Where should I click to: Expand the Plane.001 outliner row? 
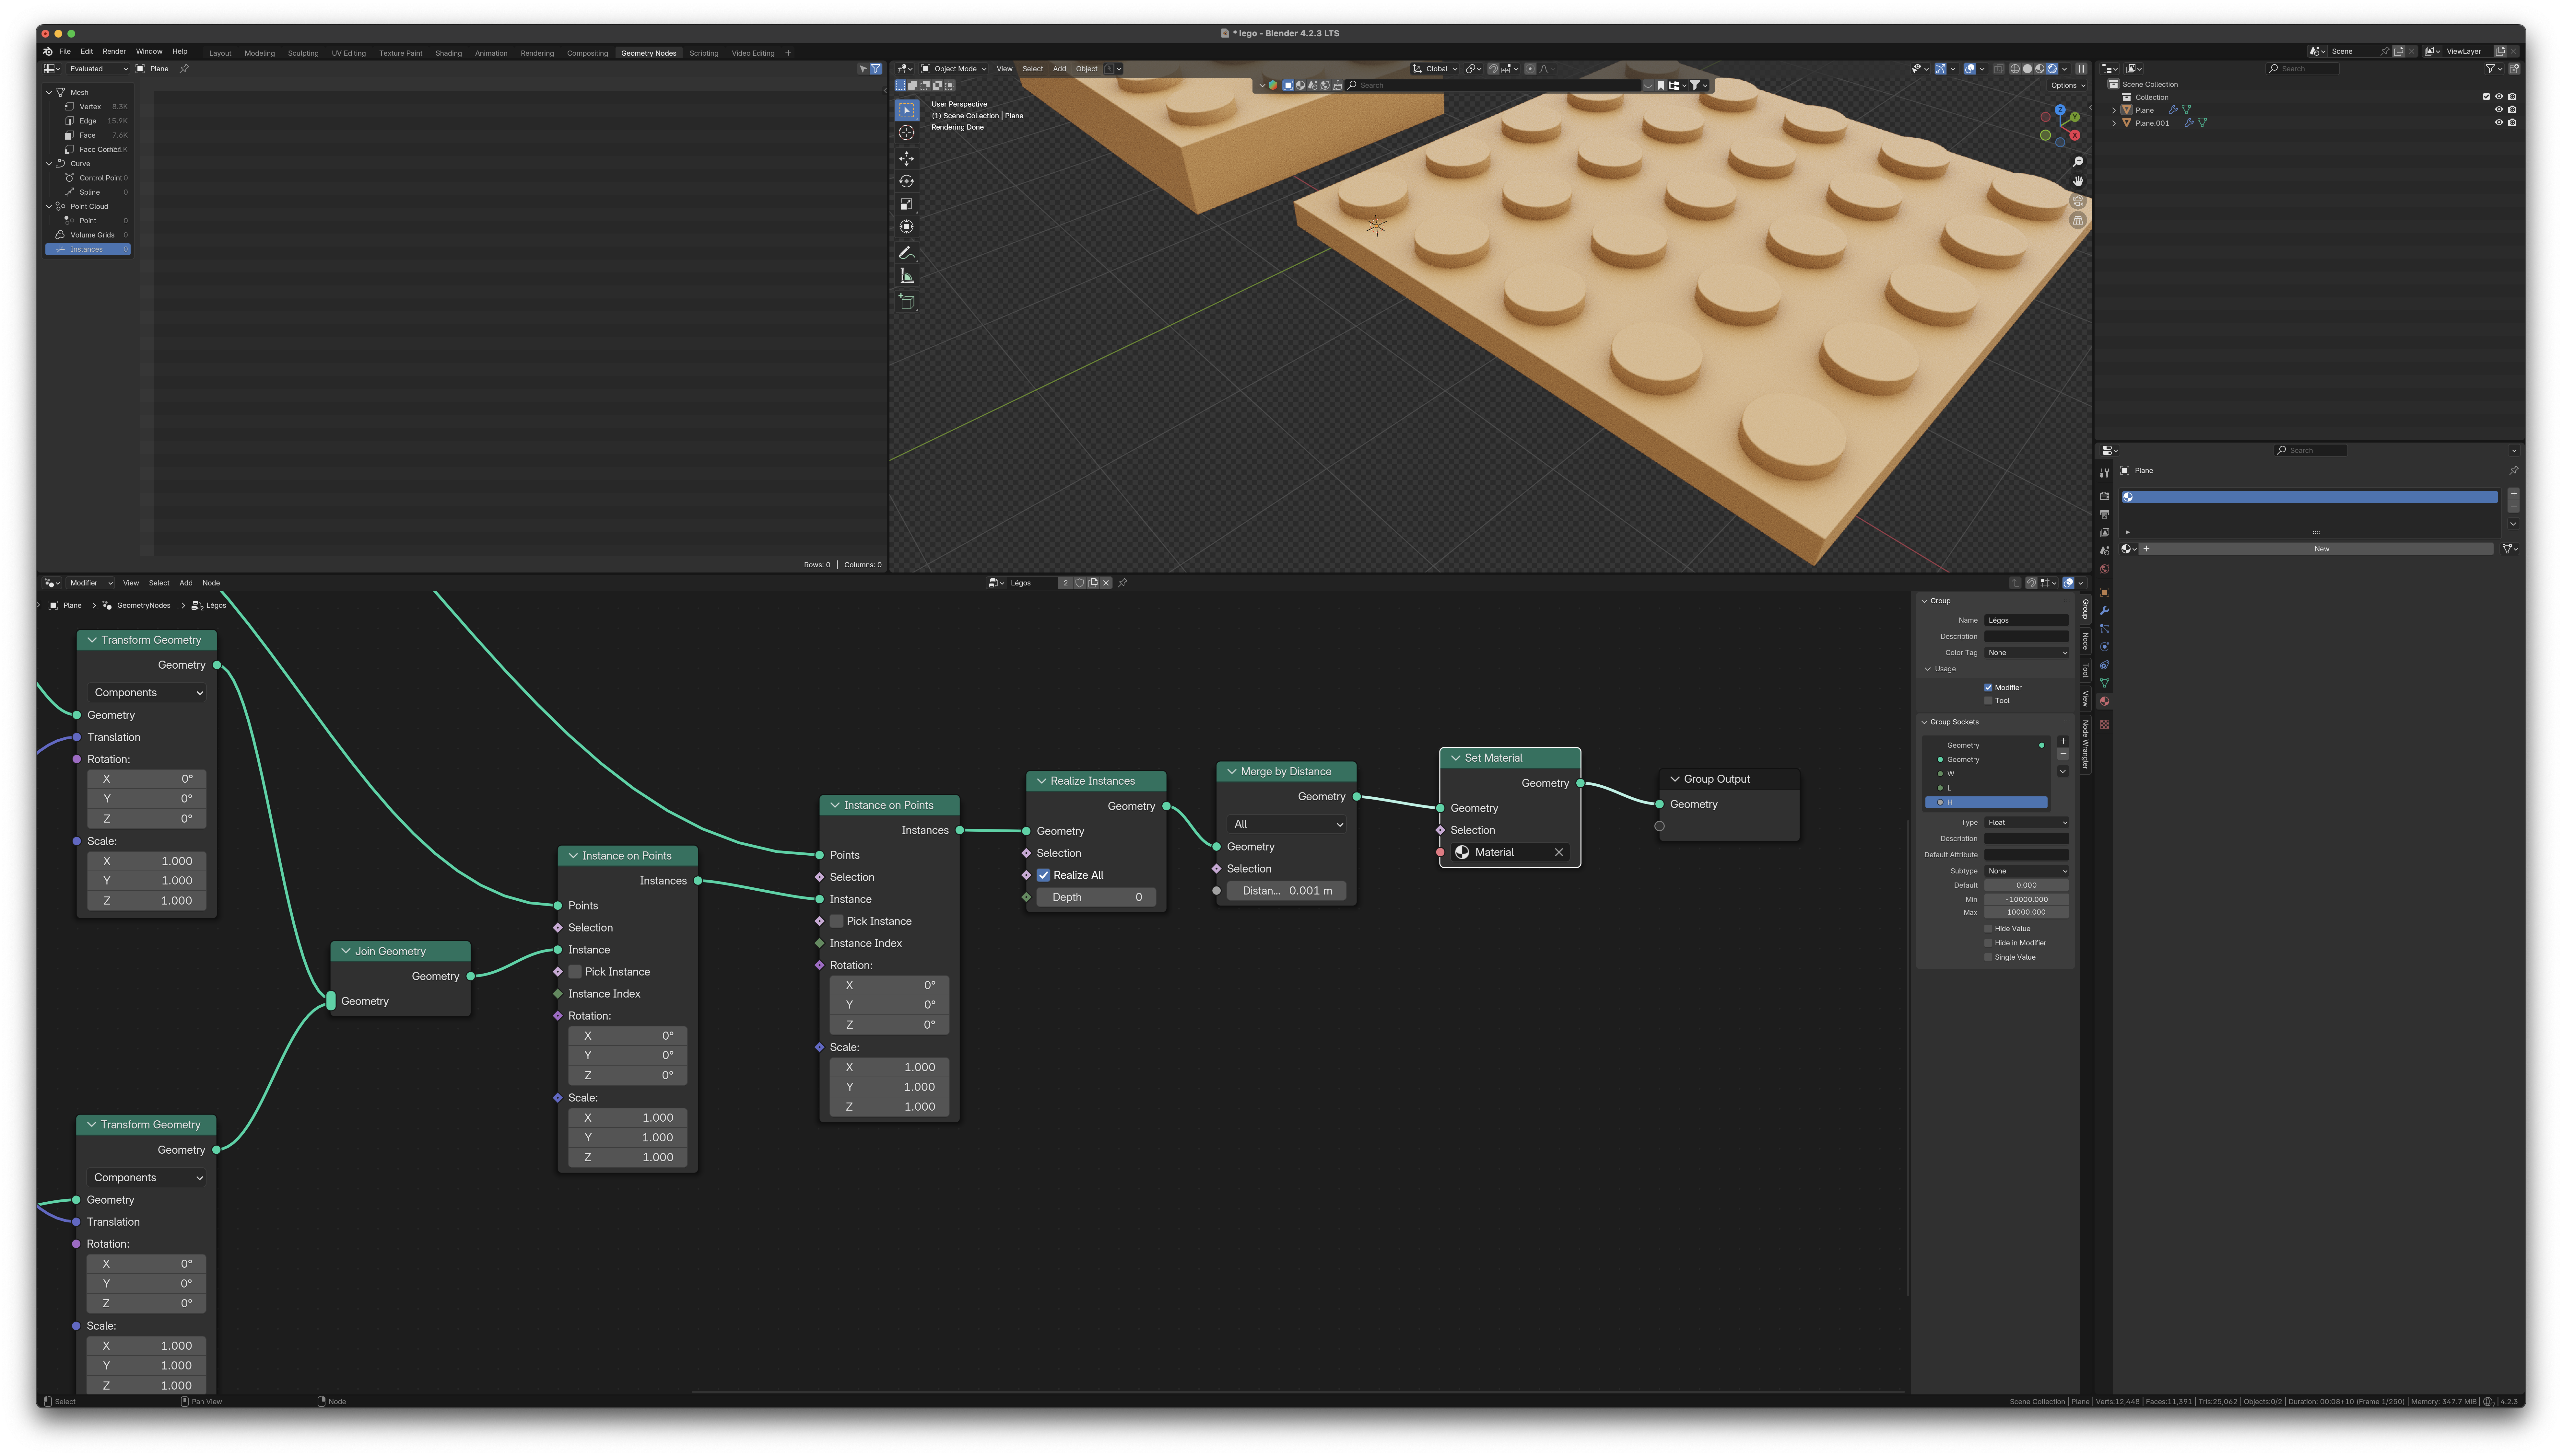coord(2114,123)
